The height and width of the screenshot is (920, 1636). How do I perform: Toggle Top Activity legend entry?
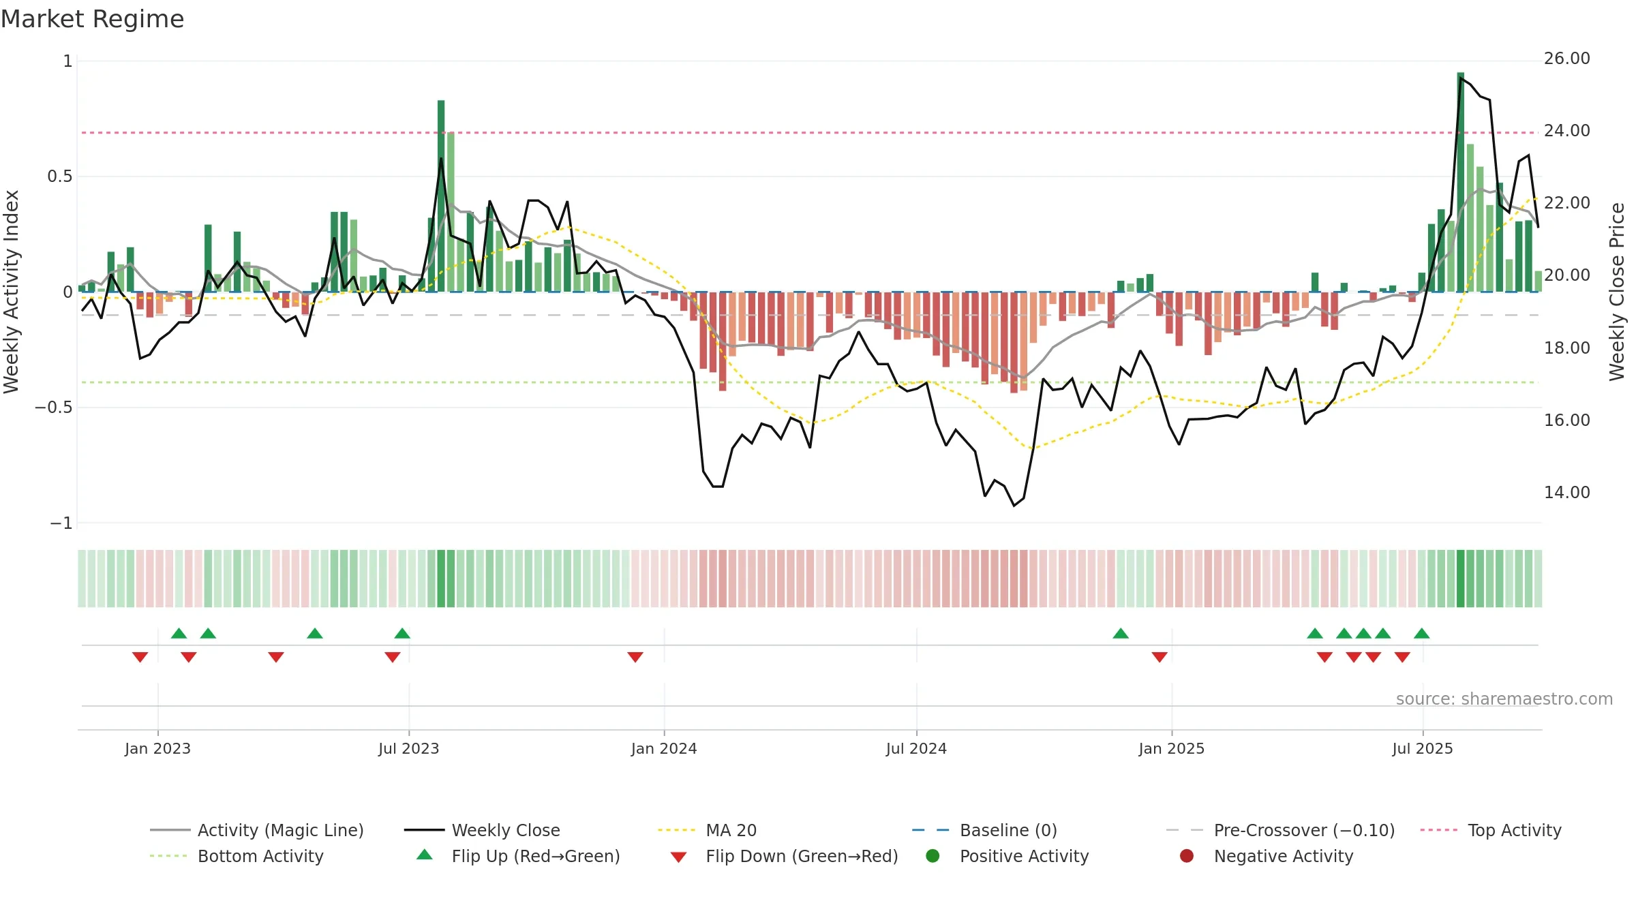pyautogui.click(x=1491, y=830)
